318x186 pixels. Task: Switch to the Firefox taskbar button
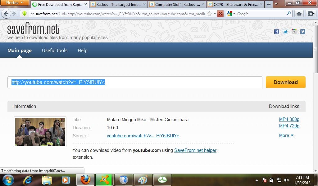pyautogui.click(x=85, y=180)
